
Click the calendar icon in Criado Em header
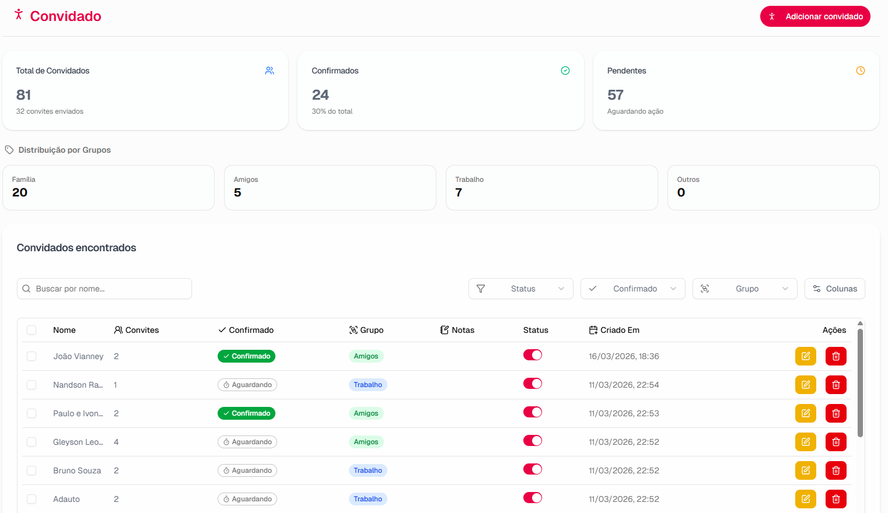(x=593, y=330)
